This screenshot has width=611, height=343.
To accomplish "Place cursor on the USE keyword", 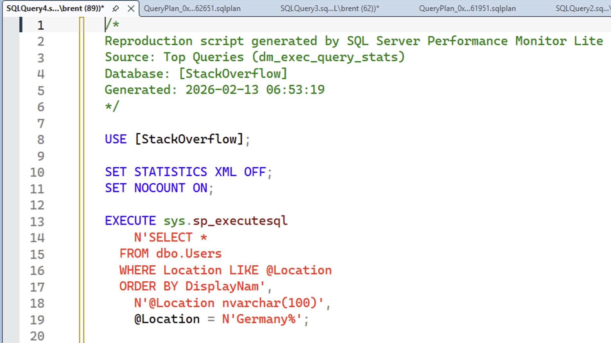I will point(116,139).
